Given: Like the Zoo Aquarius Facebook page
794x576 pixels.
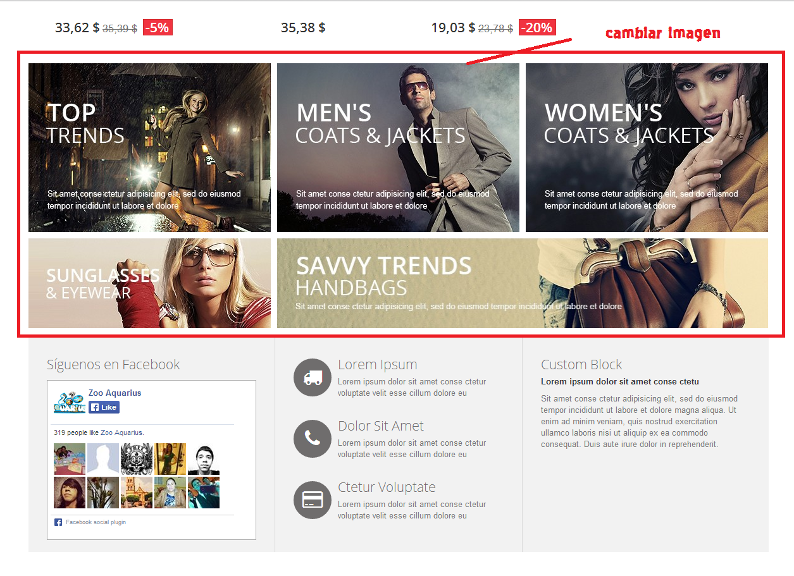Looking at the screenshot, I should click(104, 407).
